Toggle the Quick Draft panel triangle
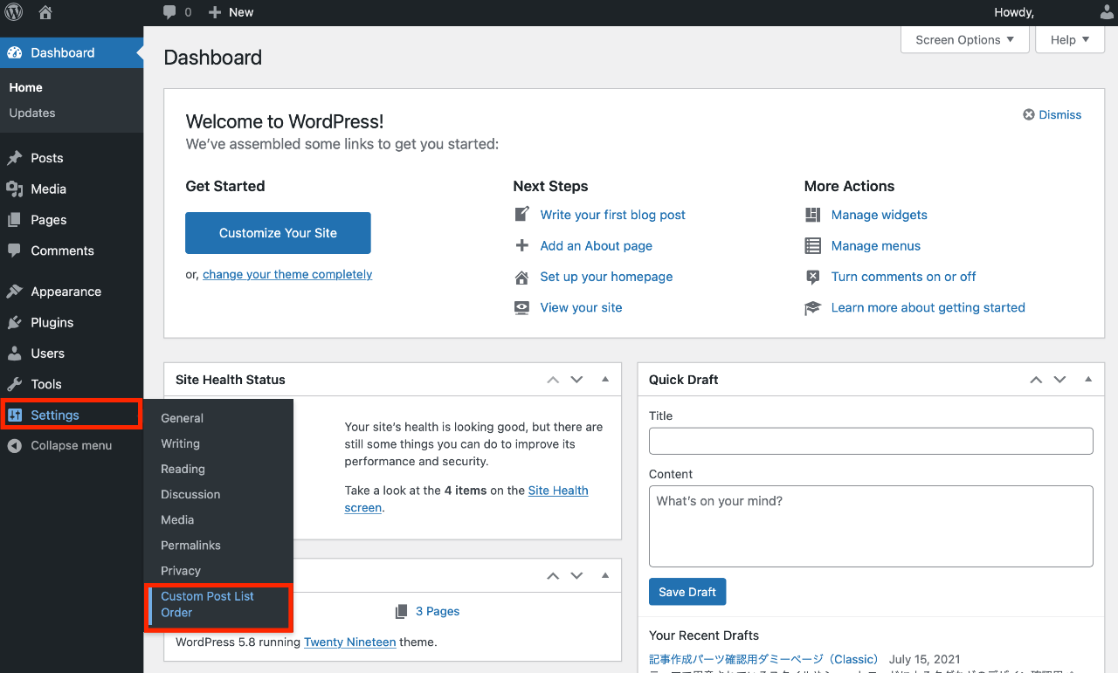Image resolution: width=1118 pixels, height=673 pixels. click(1088, 379)
